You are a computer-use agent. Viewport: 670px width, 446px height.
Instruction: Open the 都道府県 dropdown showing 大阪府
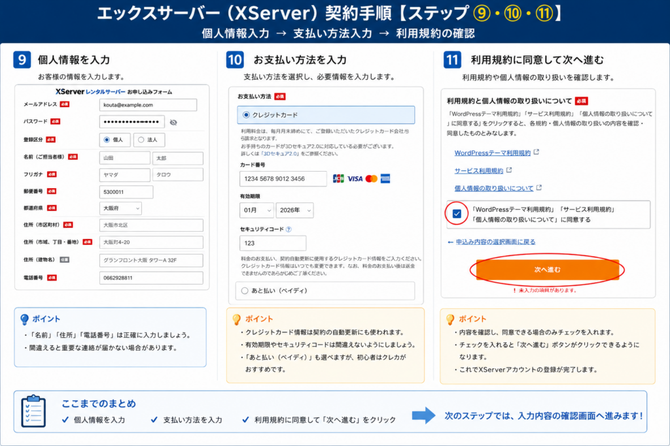point(120,208)
